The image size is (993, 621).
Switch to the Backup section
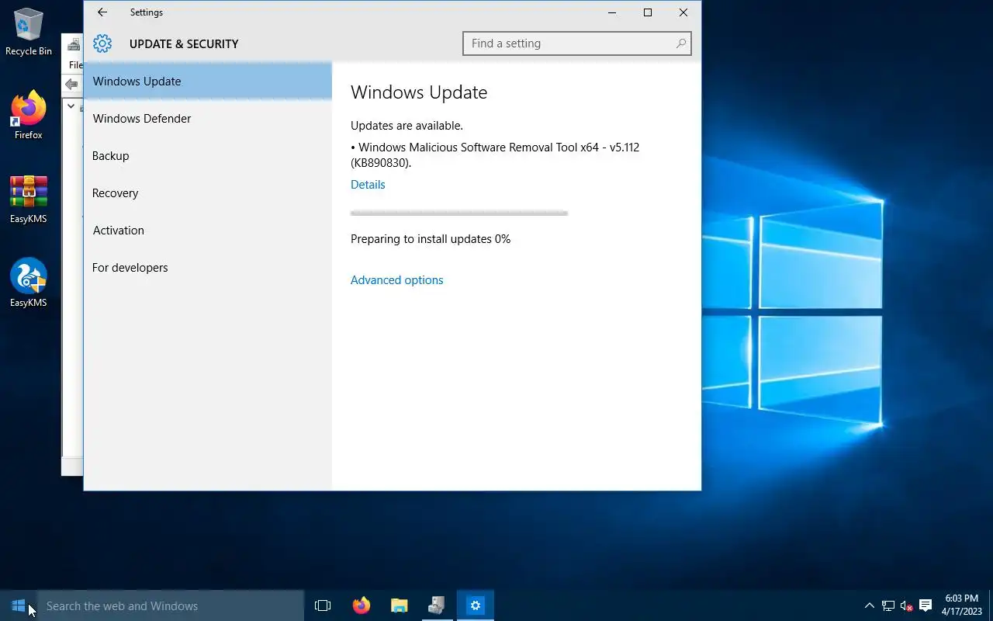point(208,155)
